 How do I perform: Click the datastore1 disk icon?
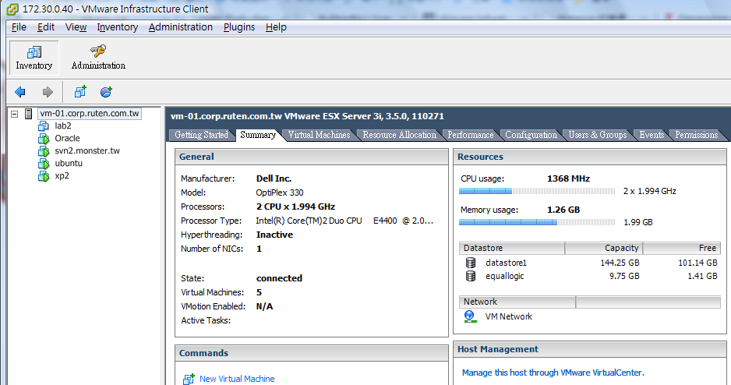click(x=471, y=263)
